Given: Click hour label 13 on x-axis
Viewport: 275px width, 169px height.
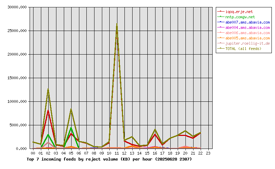Looking at the screenshot, I should [132, 153].
